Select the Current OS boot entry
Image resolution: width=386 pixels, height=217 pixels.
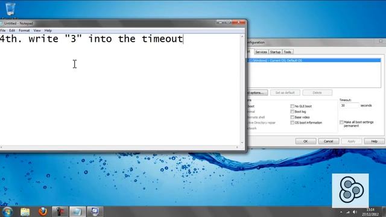[314, 60]
